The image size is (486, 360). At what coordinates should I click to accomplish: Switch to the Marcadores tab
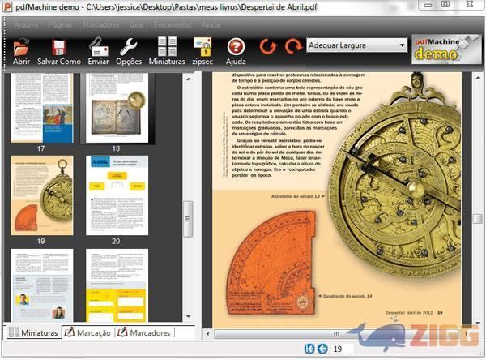point(144,333)
